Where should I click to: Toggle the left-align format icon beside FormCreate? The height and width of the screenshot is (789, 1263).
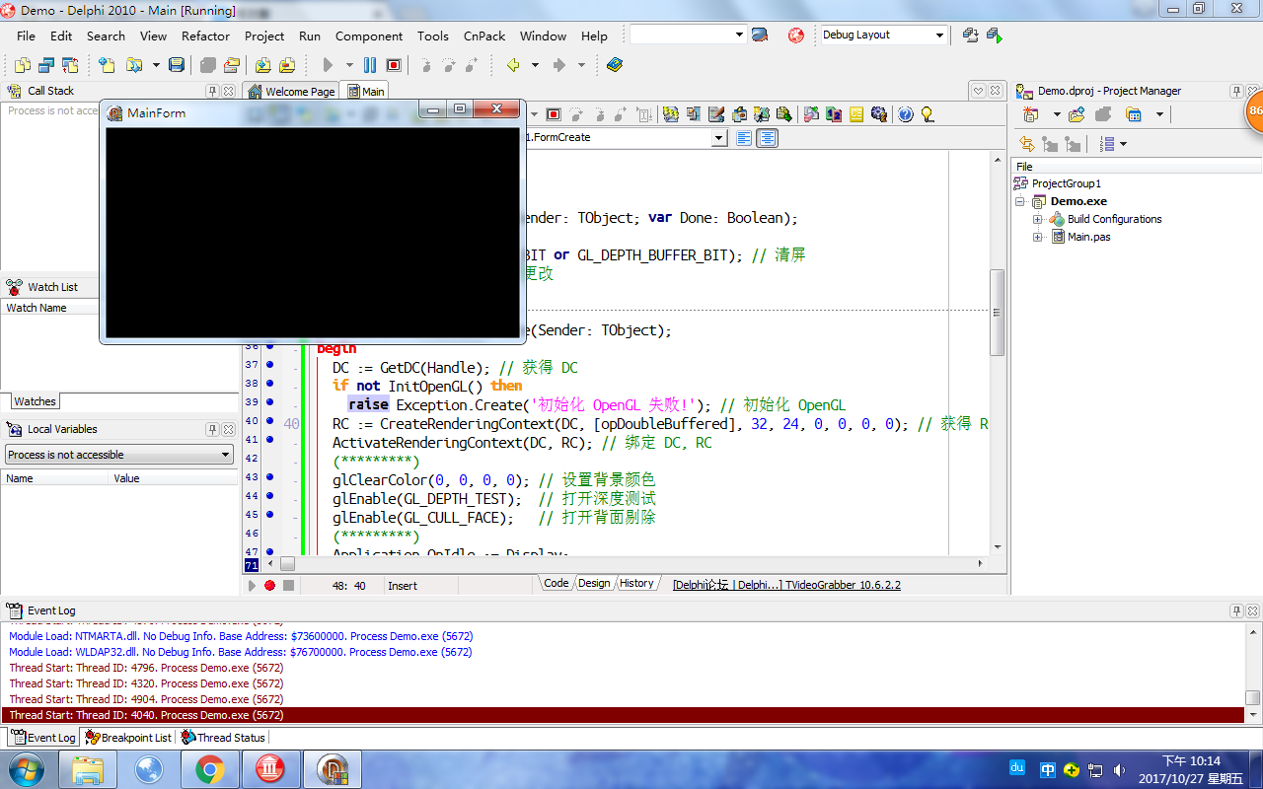click(743, 137)
